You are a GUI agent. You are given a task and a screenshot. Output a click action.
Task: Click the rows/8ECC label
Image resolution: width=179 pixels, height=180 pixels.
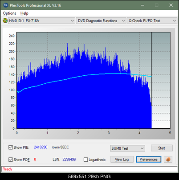pos(60,147)
